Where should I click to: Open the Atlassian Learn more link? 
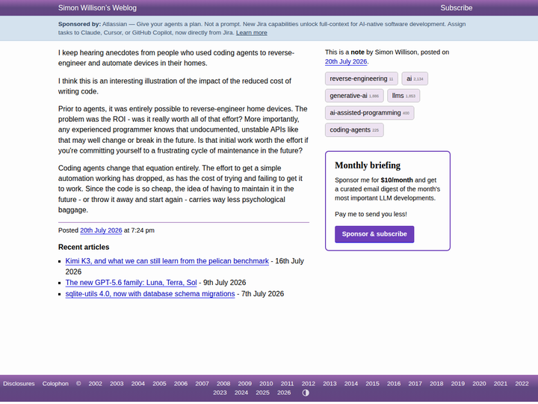[252, 33]
